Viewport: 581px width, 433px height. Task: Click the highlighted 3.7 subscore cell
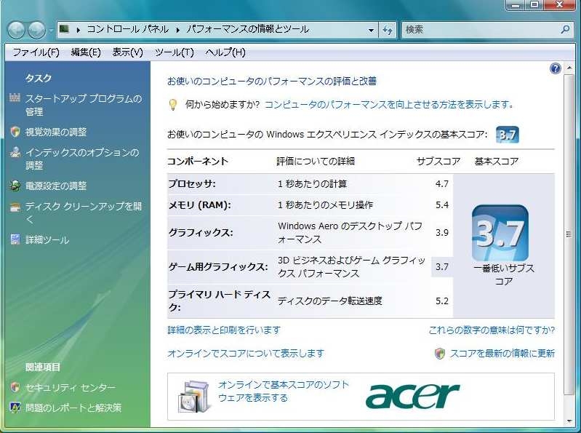[441, 266]
